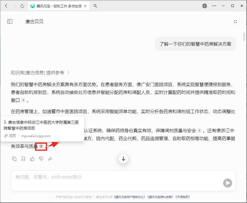
Task: Toggle the sidebar panel icon
Action: click(10, 21)
